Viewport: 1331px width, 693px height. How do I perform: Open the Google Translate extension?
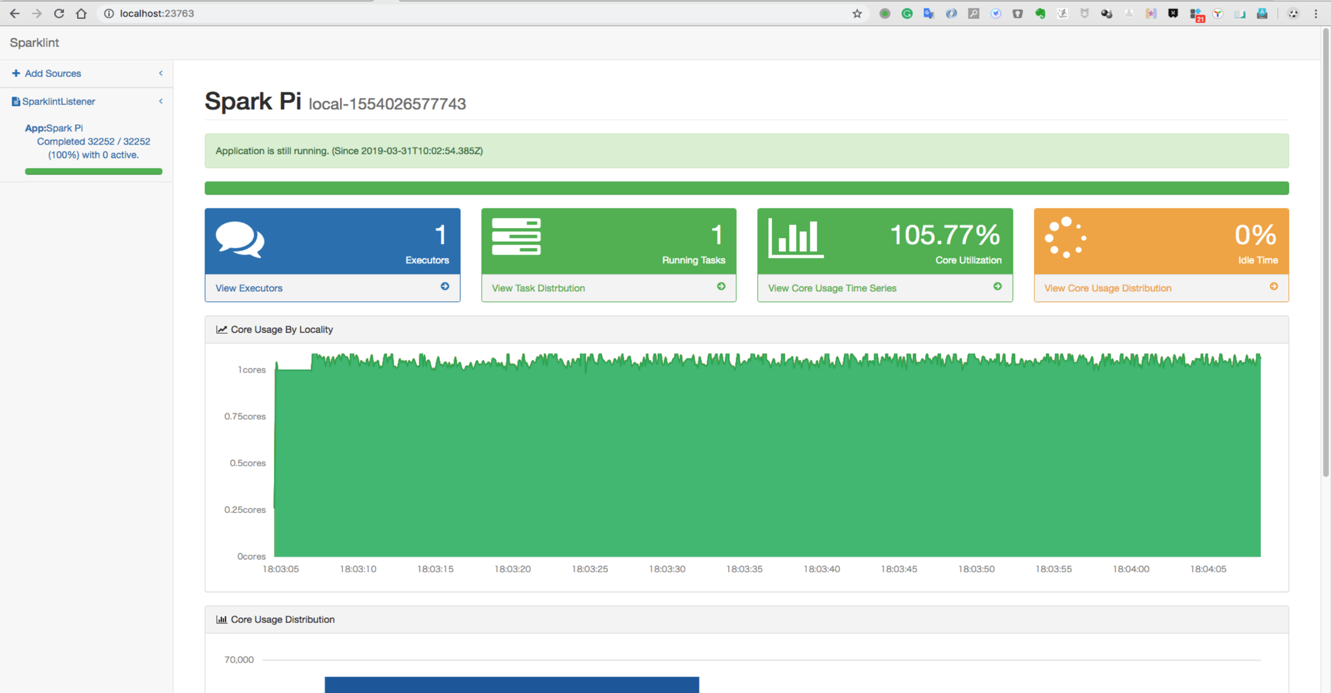pos(929,13)
